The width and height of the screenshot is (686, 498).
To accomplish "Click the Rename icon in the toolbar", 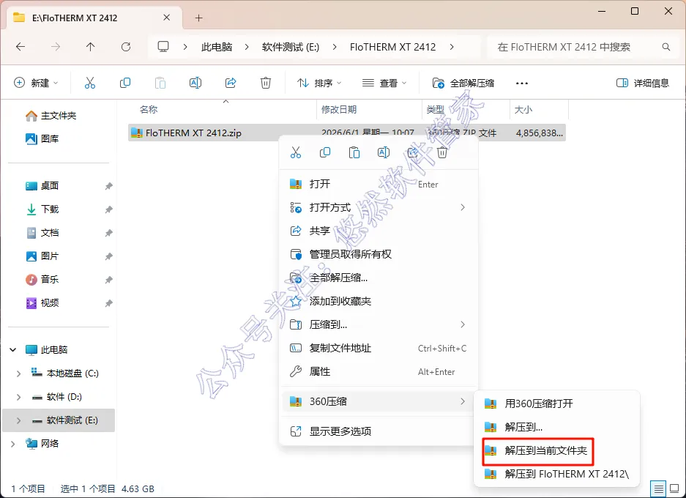I will point(195,83).
